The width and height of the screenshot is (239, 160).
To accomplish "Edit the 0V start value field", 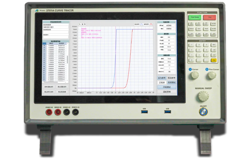I will pyautogui.click(x=169, y=40).
